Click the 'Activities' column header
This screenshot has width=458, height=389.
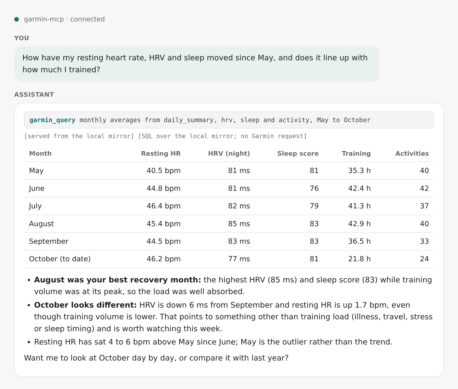point(412,153)
